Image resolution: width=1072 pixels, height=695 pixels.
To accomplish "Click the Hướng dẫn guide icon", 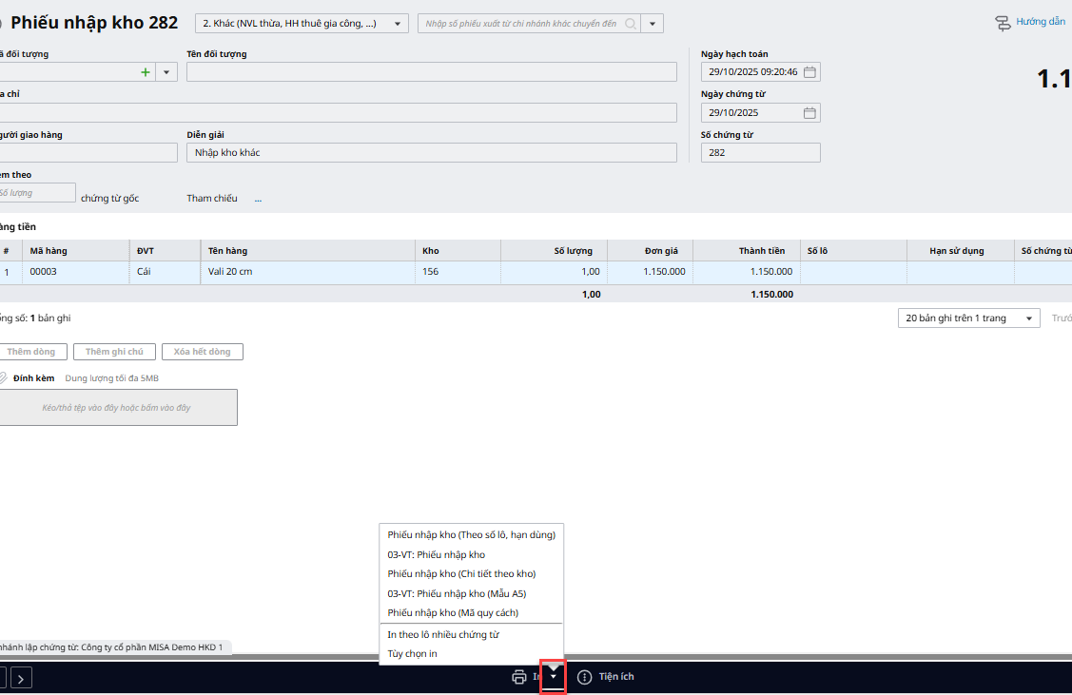I will [x=1003, y=23].
